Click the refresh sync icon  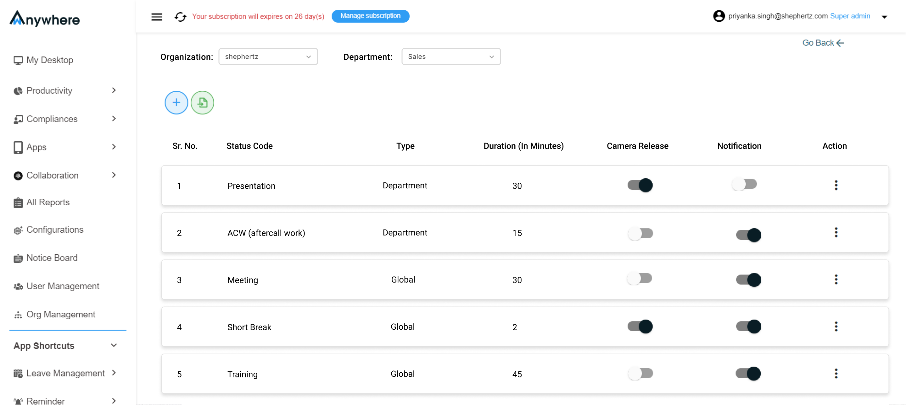pos(181,17)
